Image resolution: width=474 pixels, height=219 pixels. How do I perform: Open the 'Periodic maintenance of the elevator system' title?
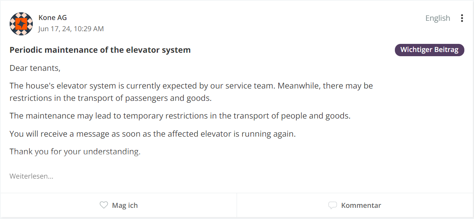(x=100, y=50)
